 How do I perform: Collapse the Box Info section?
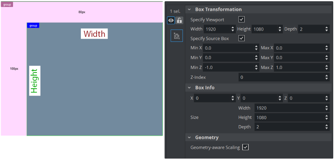point(189,88)
